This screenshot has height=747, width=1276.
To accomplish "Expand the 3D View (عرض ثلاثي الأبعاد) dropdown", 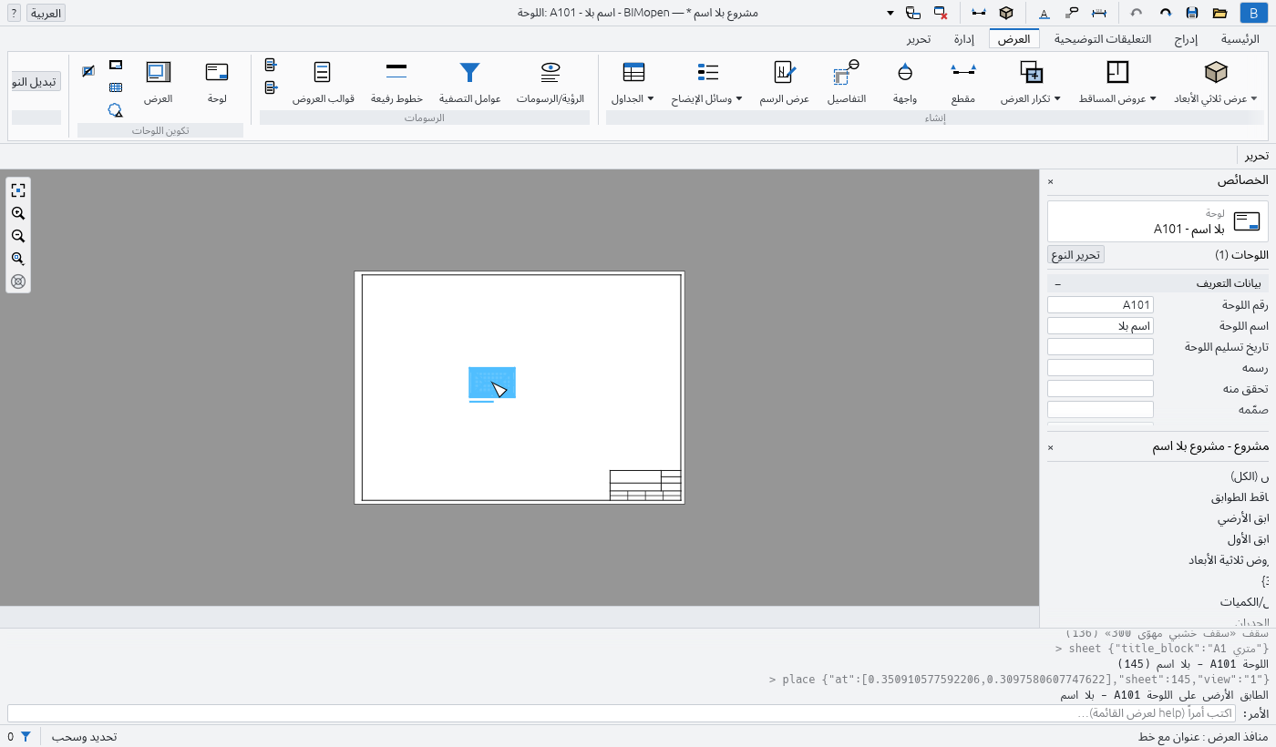I will click(x=1253, y=98).
